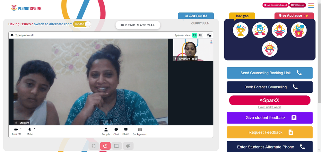Share your screen
The height and width of the screenshot is (152, 321).
(x=126, y=132)
